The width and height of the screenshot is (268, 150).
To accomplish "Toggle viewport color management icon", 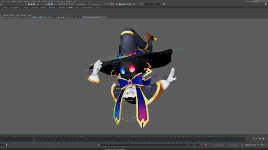I will (83, 17).
